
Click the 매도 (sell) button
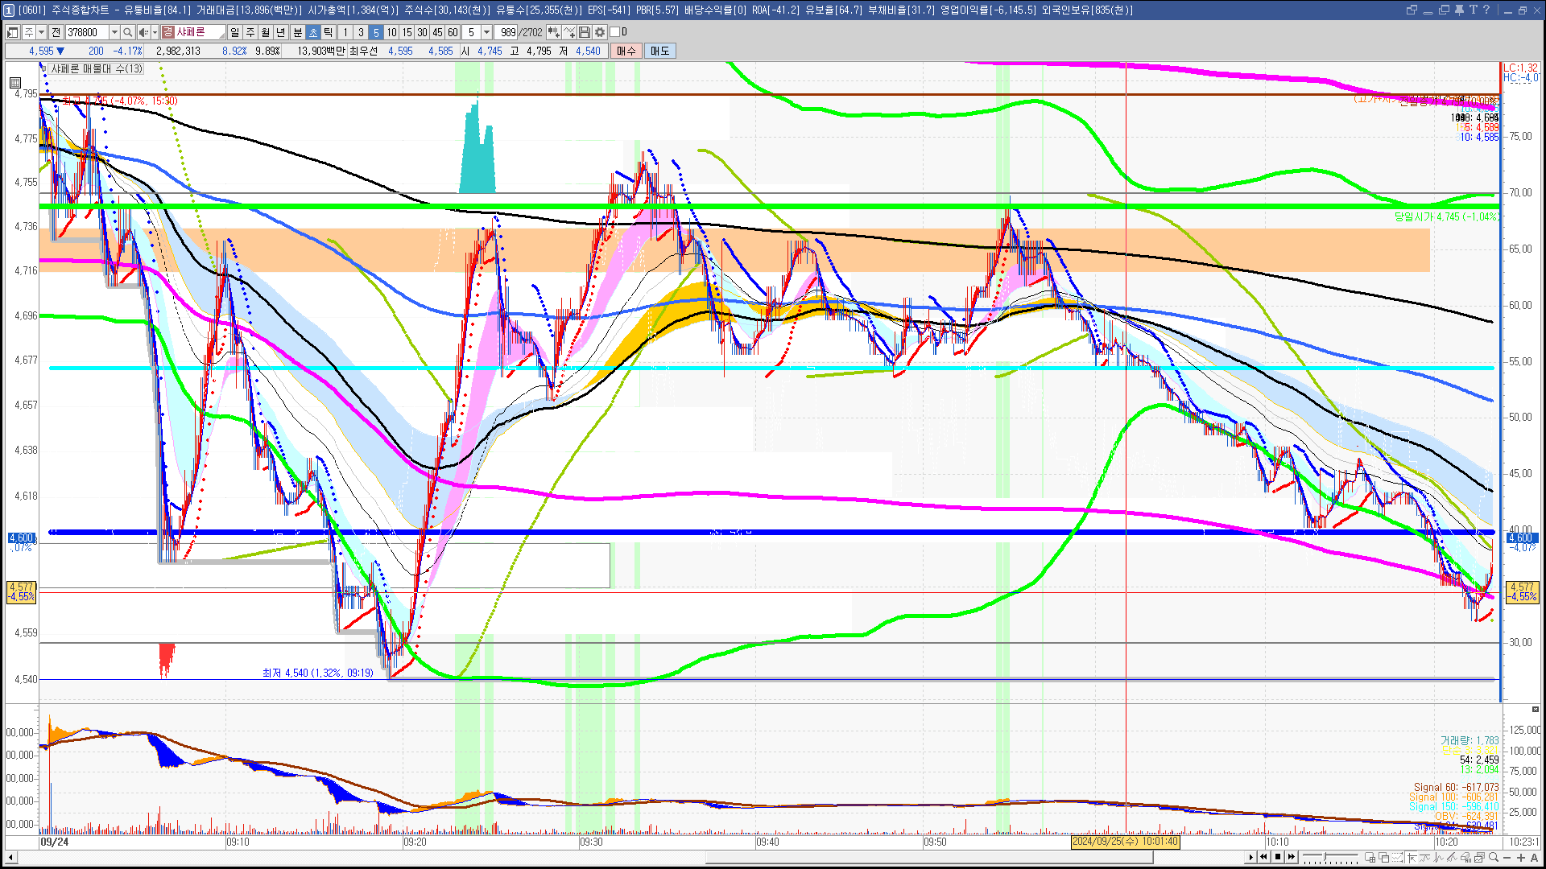(x=660, y=51)
